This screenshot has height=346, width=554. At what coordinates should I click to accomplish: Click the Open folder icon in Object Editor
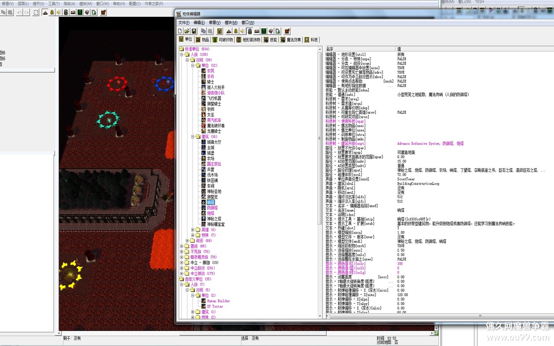click(187, 31)
